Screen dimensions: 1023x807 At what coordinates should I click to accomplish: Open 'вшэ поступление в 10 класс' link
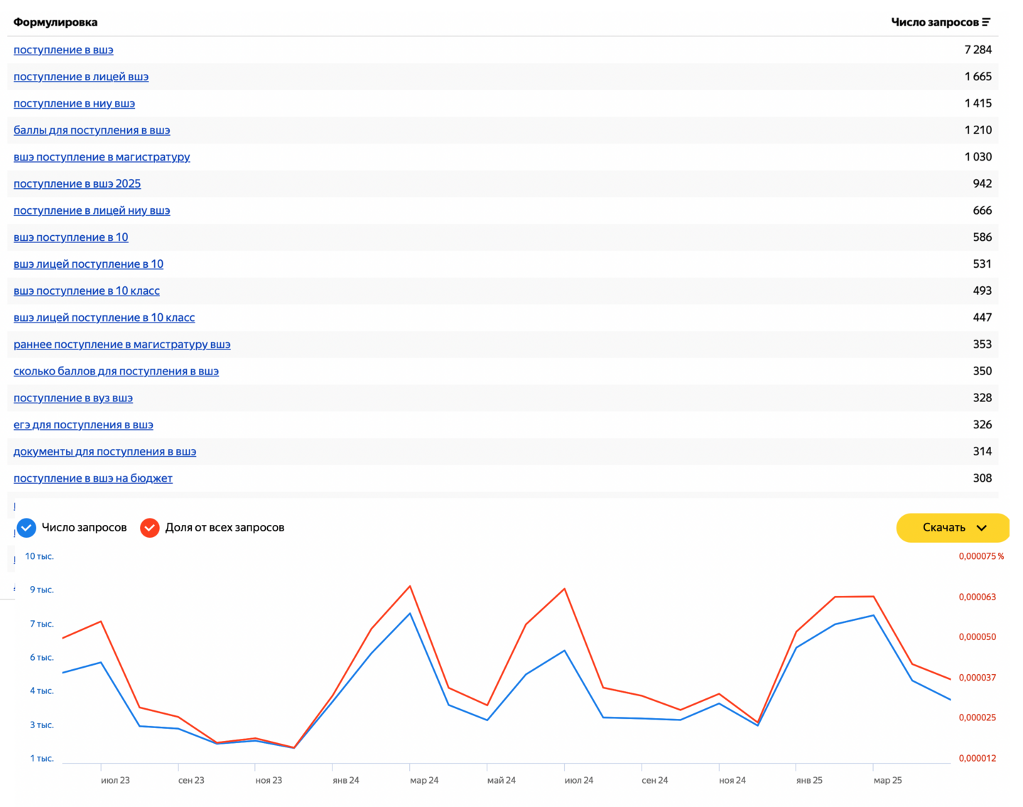pyautogui.click(x=87, y=291)
